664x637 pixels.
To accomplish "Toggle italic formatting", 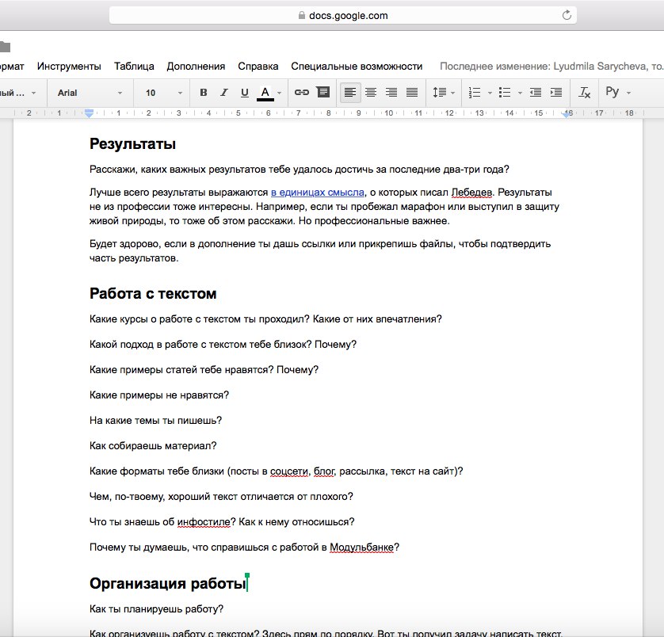I will 224,93.
